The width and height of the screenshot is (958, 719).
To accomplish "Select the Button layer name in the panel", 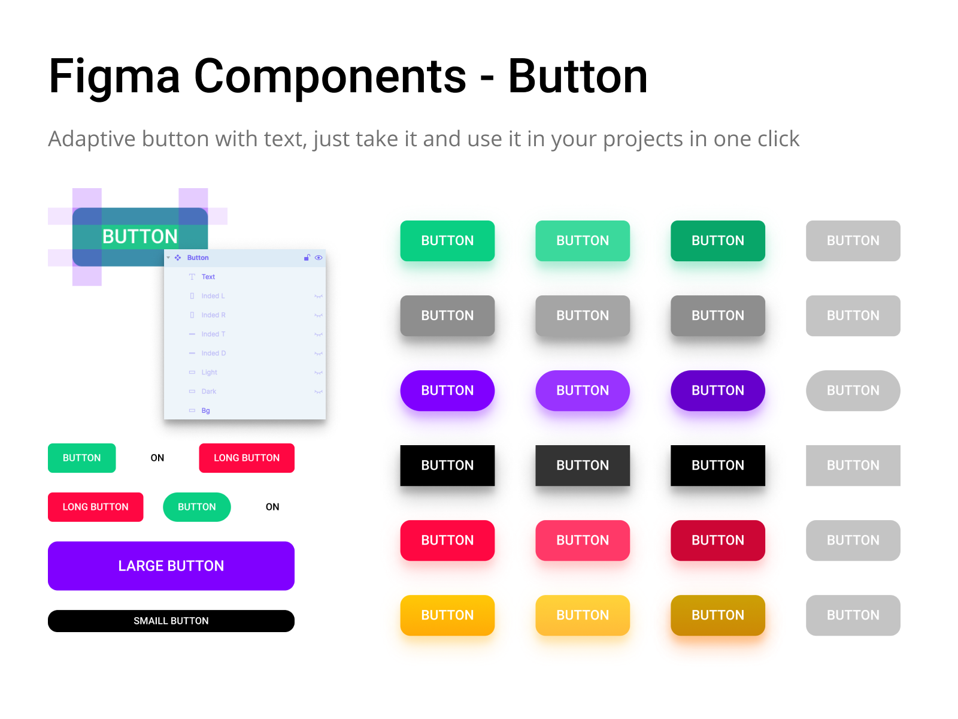I will (x=197, y=258).
